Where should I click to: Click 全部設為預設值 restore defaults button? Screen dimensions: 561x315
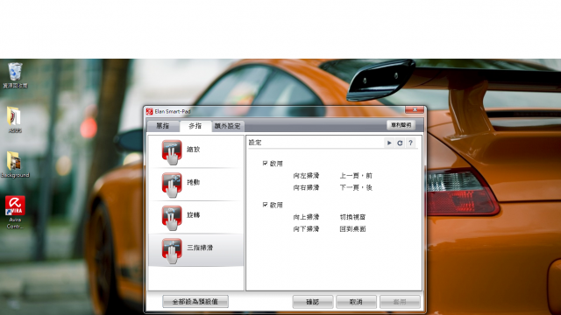[x=195, y=301]
